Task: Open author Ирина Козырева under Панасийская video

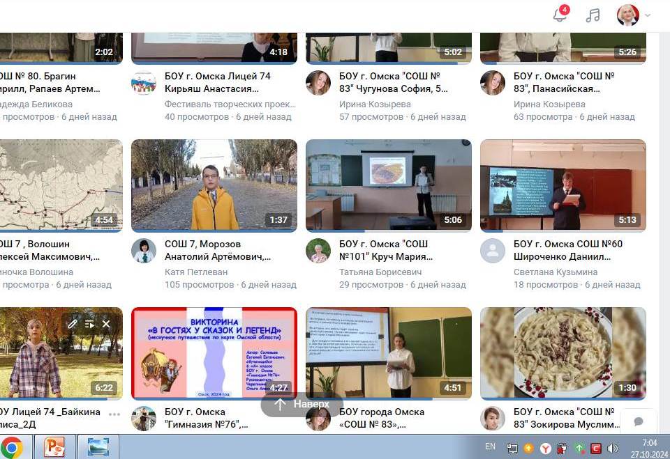Action: (549, 104)
